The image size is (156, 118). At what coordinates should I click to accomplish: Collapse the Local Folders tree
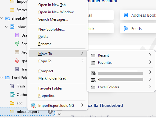click(2, 77)
